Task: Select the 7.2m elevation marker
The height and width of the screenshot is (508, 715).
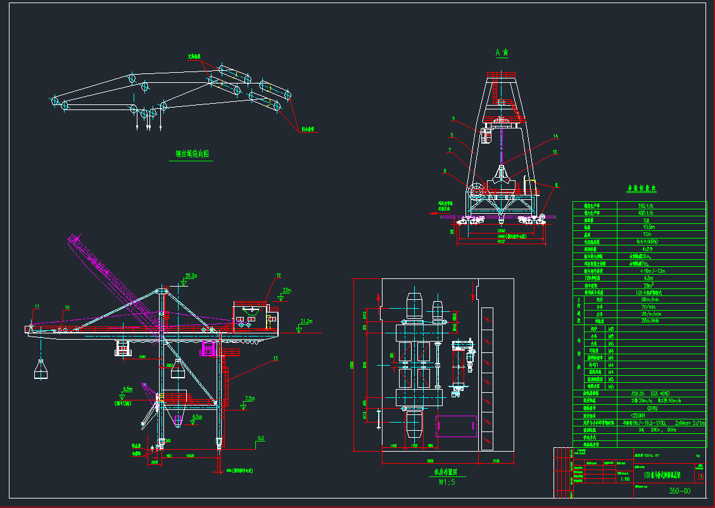Action: [249, 399]
